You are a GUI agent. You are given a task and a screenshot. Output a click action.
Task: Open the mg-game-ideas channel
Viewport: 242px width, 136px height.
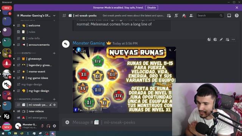point(36,78)
